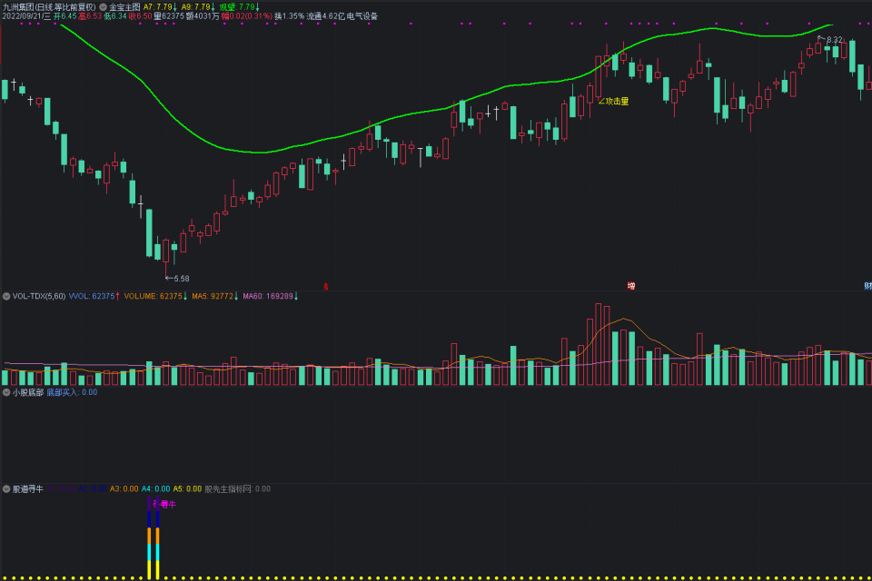Click the 财 marker at the right edge

(x=867, y=286)
